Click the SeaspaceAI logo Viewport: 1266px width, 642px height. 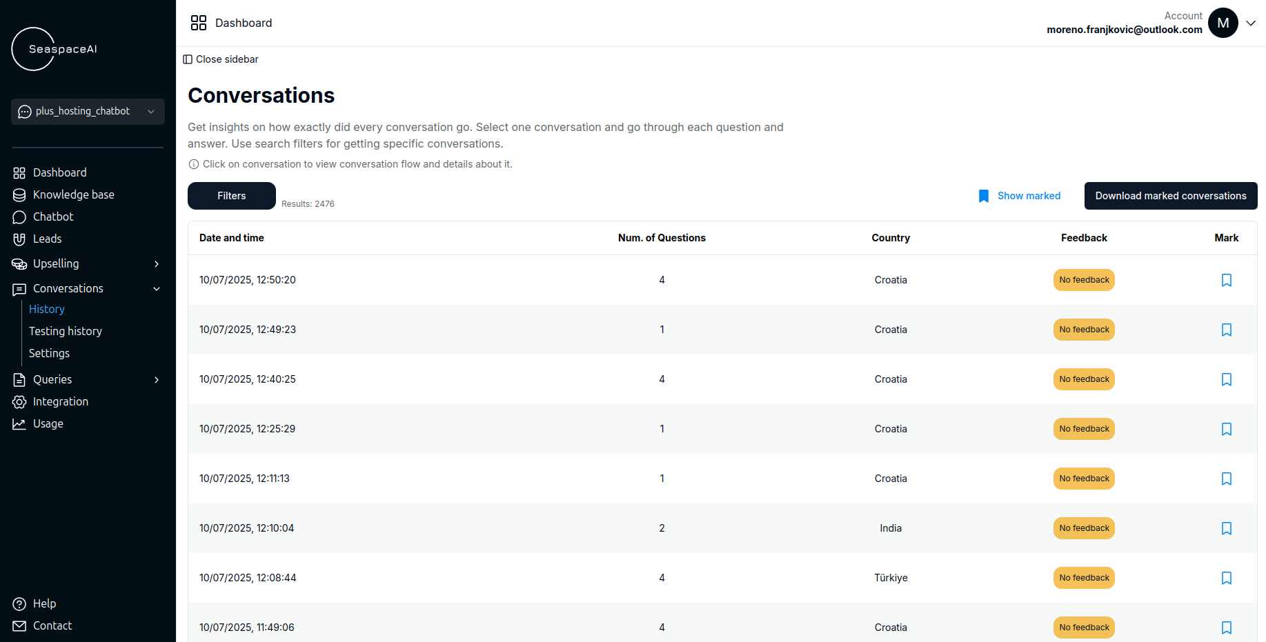(55, 49)
